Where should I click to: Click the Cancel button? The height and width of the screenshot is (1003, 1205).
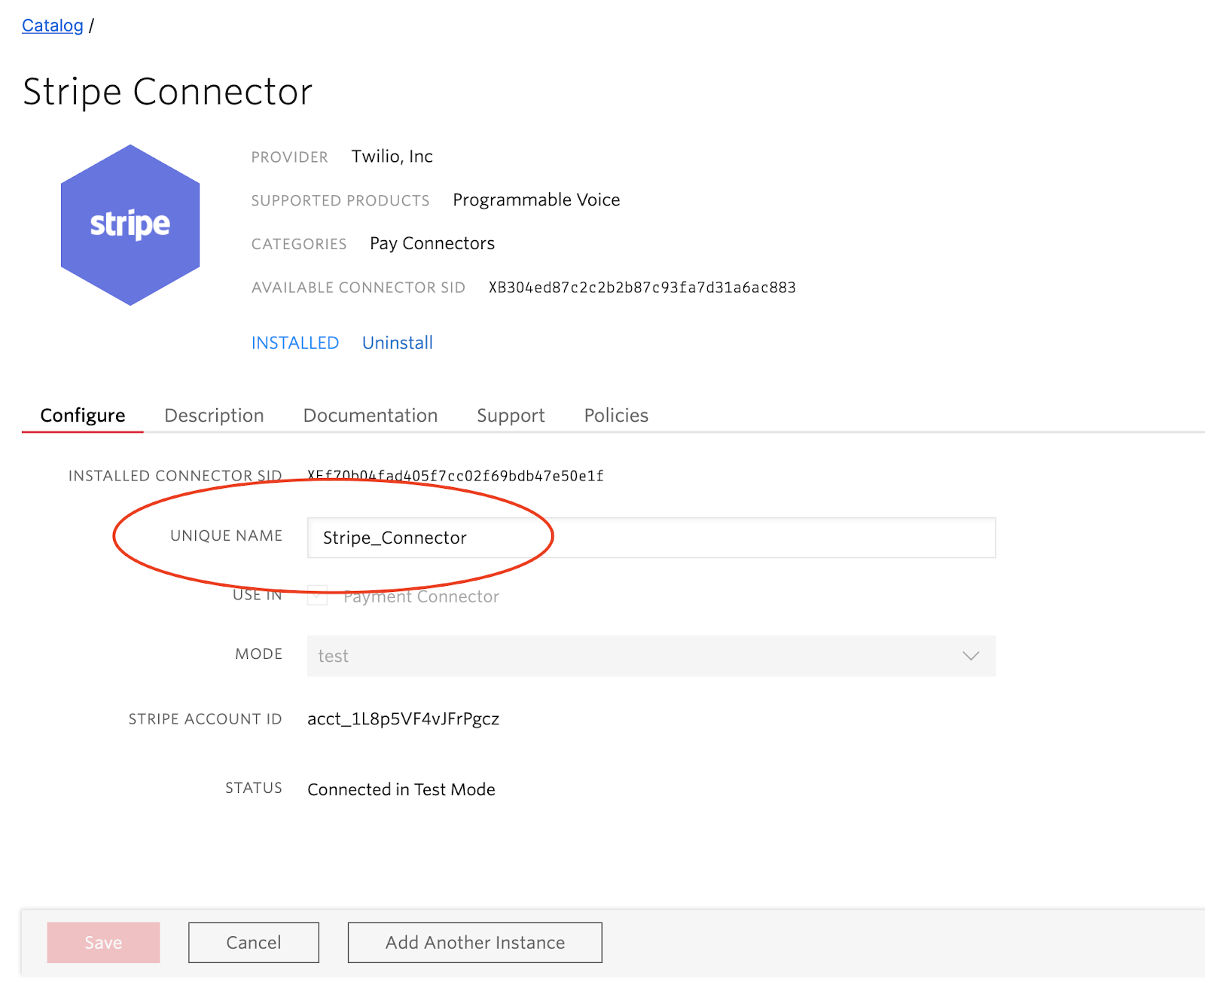point(254,943)
